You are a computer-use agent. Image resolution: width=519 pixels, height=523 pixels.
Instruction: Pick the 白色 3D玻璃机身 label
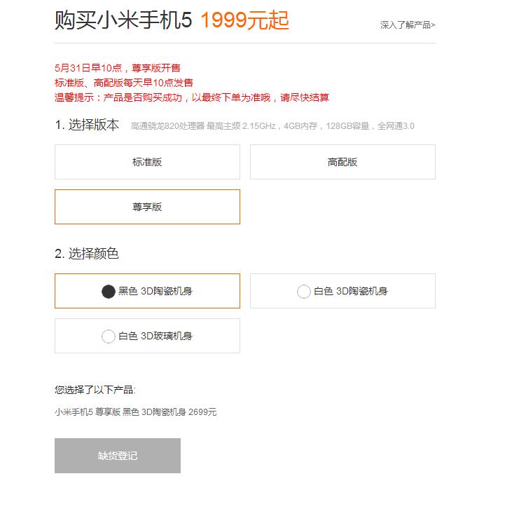tap(155, 336)
